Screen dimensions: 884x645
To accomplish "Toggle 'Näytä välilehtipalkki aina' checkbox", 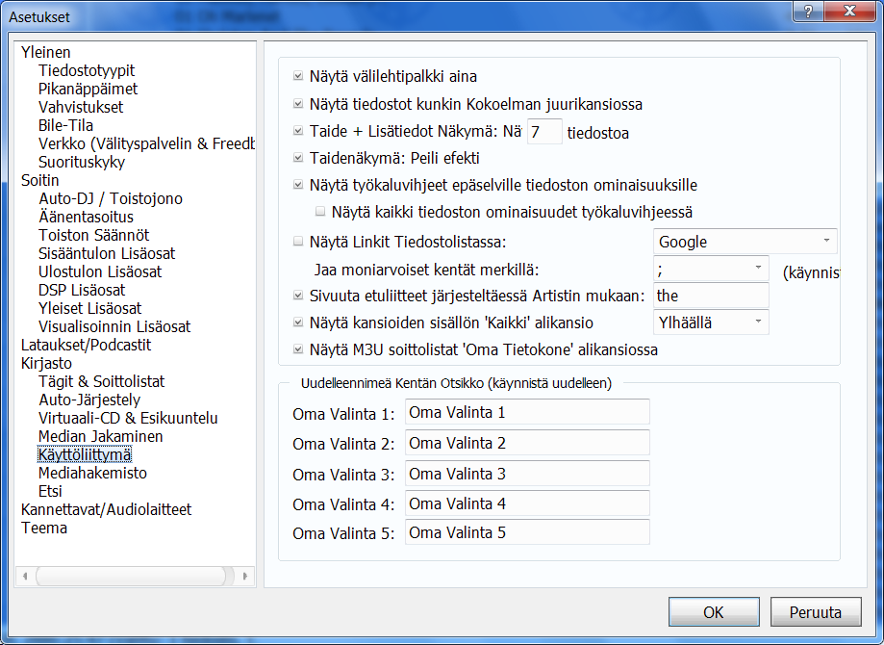I will 297,76.
